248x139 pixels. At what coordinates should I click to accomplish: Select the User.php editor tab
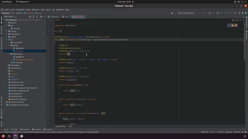(78, 17)
